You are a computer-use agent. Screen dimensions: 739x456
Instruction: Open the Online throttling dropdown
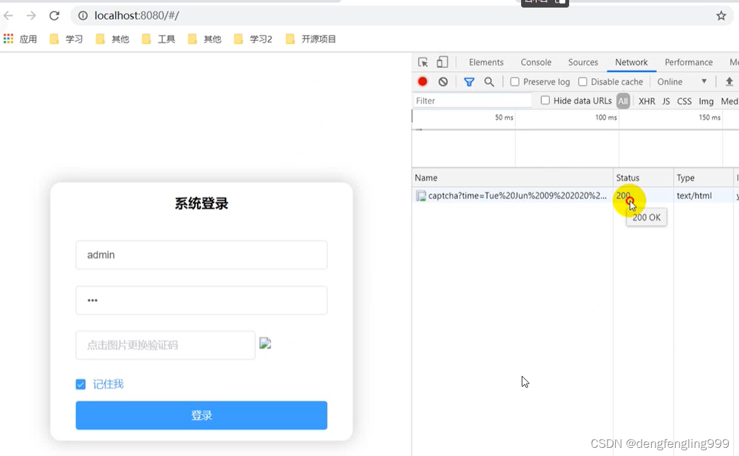682,82
